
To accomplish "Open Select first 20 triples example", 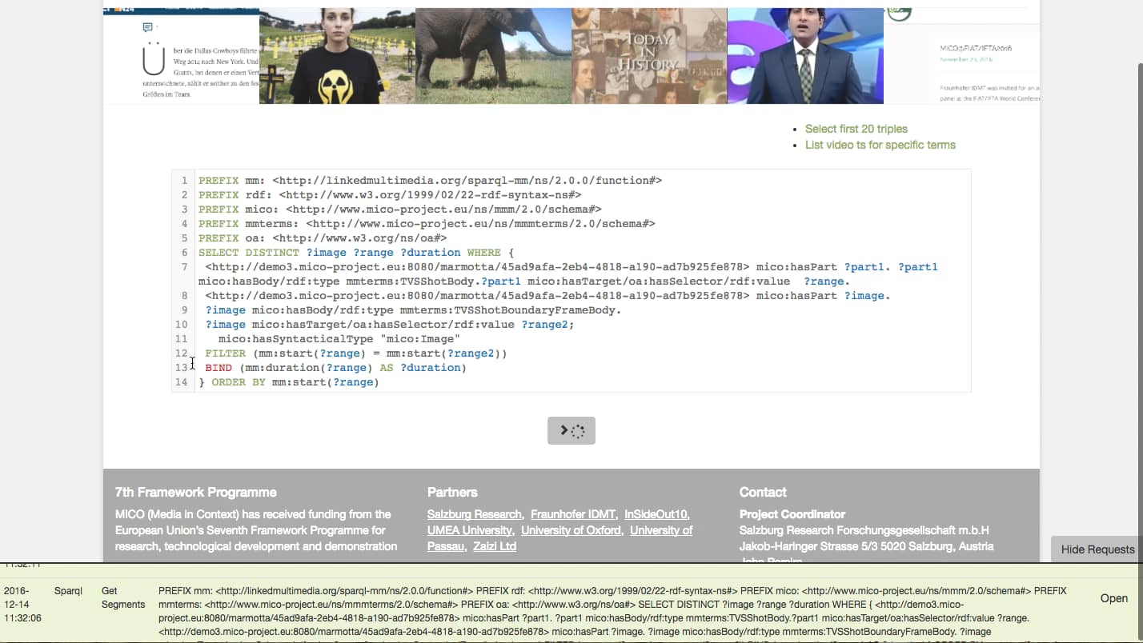I will click(x=856, y=129).
